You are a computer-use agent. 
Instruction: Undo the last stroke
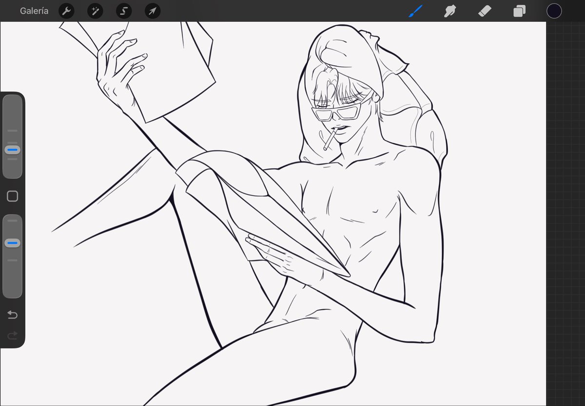point(13,315)
